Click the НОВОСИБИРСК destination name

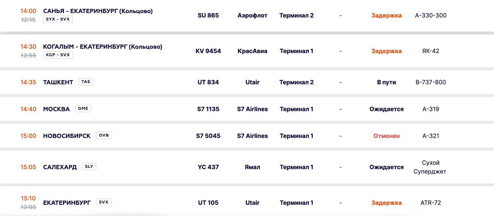click(67, 136)
